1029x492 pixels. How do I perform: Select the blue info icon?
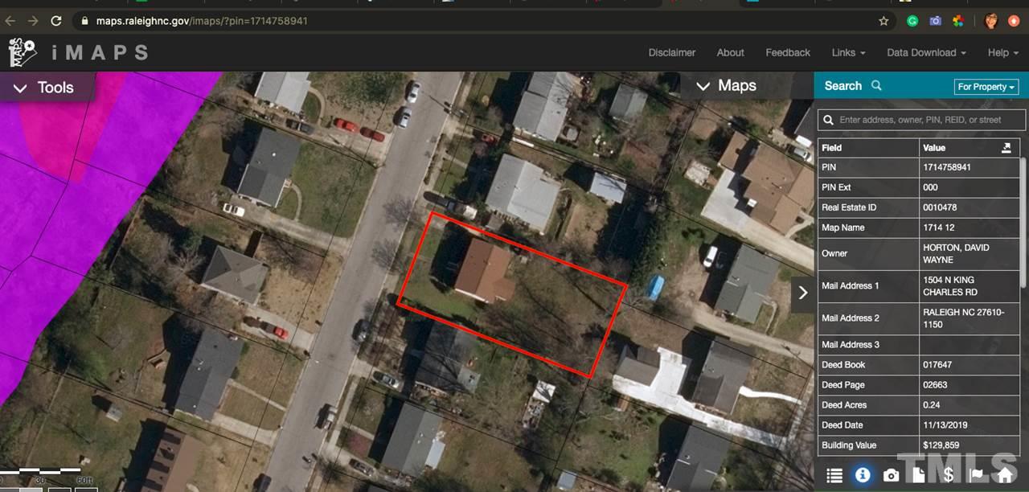863,475
